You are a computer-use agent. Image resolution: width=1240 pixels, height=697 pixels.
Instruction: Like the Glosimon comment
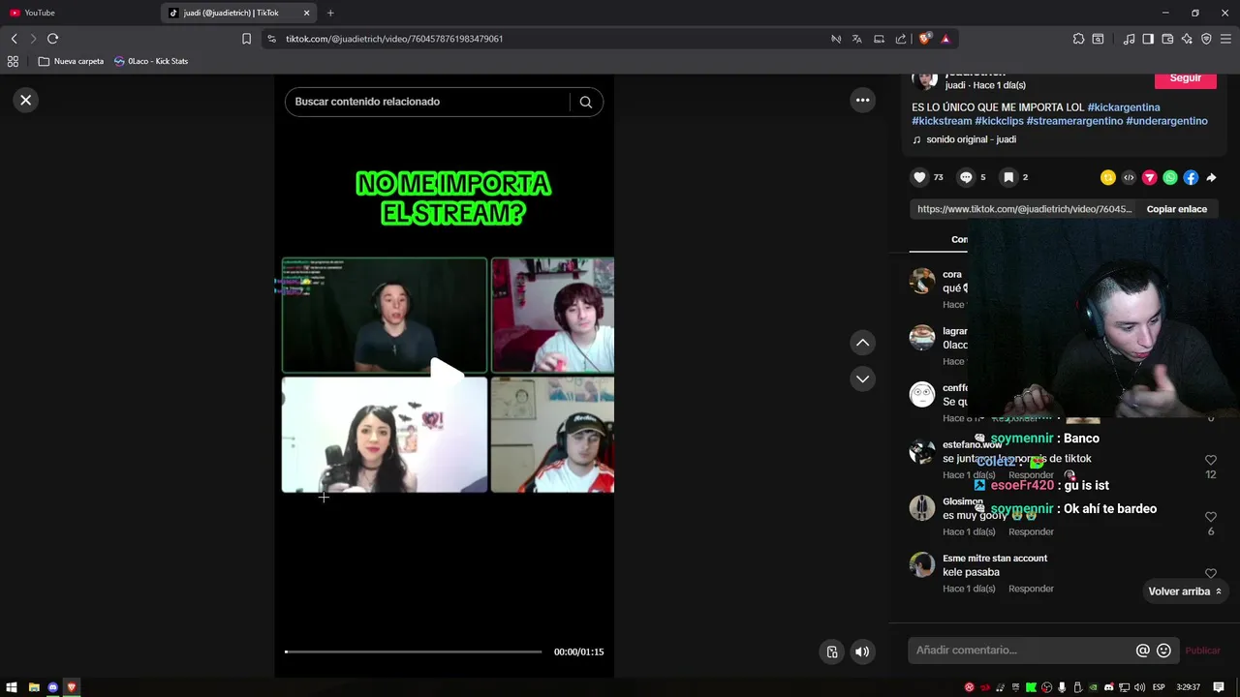point(1211,517)
